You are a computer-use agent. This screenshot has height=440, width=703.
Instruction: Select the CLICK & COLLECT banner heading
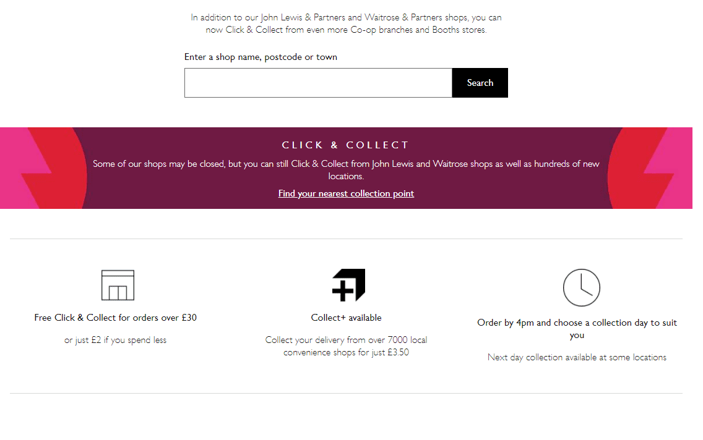click(345, 145)
